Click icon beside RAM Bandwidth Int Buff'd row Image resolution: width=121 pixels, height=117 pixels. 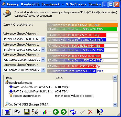point(11,87)
